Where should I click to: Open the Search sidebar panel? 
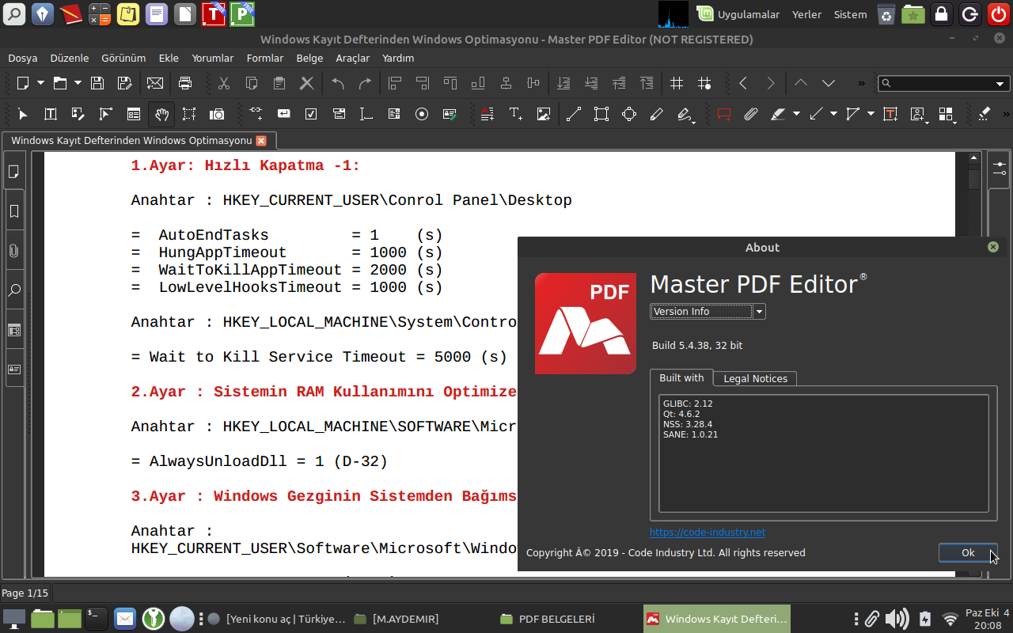pos(13,290)
